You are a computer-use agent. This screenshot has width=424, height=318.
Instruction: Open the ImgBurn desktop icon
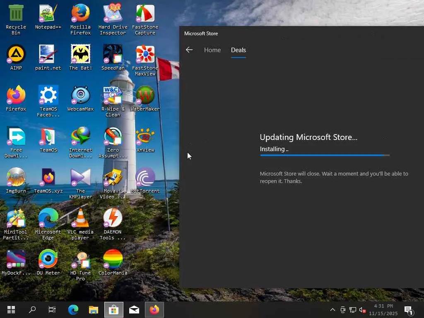click(x=16, y=181)
